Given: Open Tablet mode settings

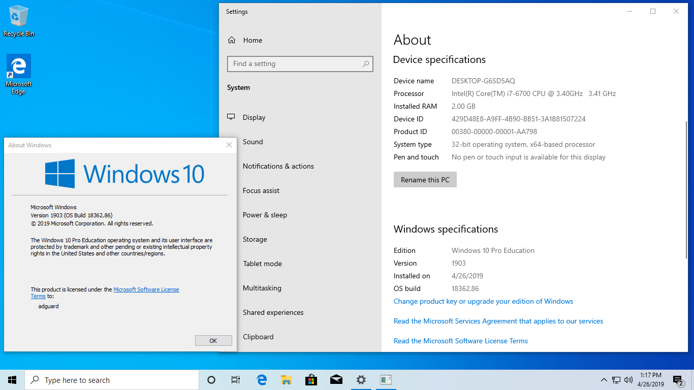Looking at the screenshot, I should (300, 264).
